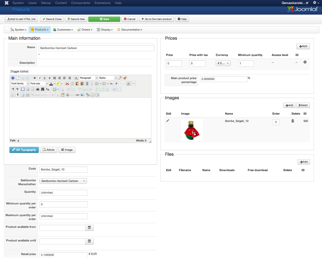Expand the Orders dropdown menu
Image resolution: width=322 pixels, height=258 pixels.
click(85, 30)
